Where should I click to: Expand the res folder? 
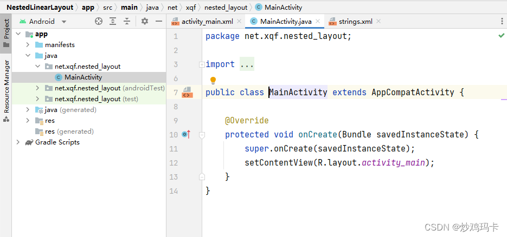(x=28, y=121)
